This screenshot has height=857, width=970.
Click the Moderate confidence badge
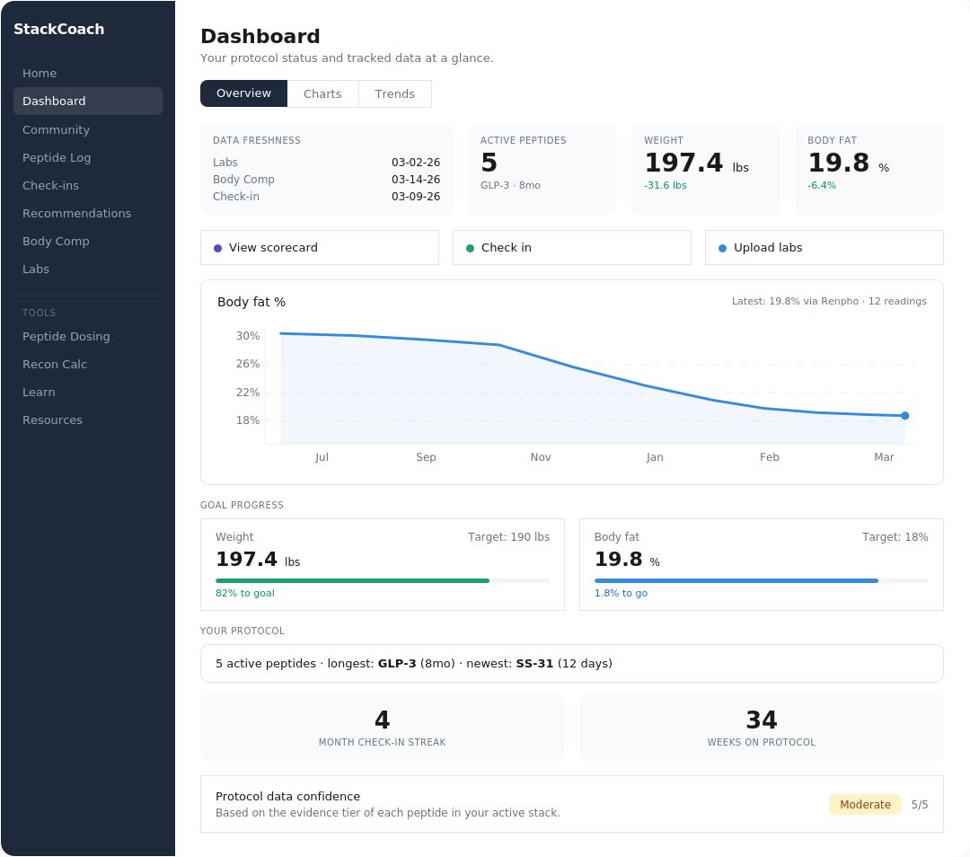864,805
